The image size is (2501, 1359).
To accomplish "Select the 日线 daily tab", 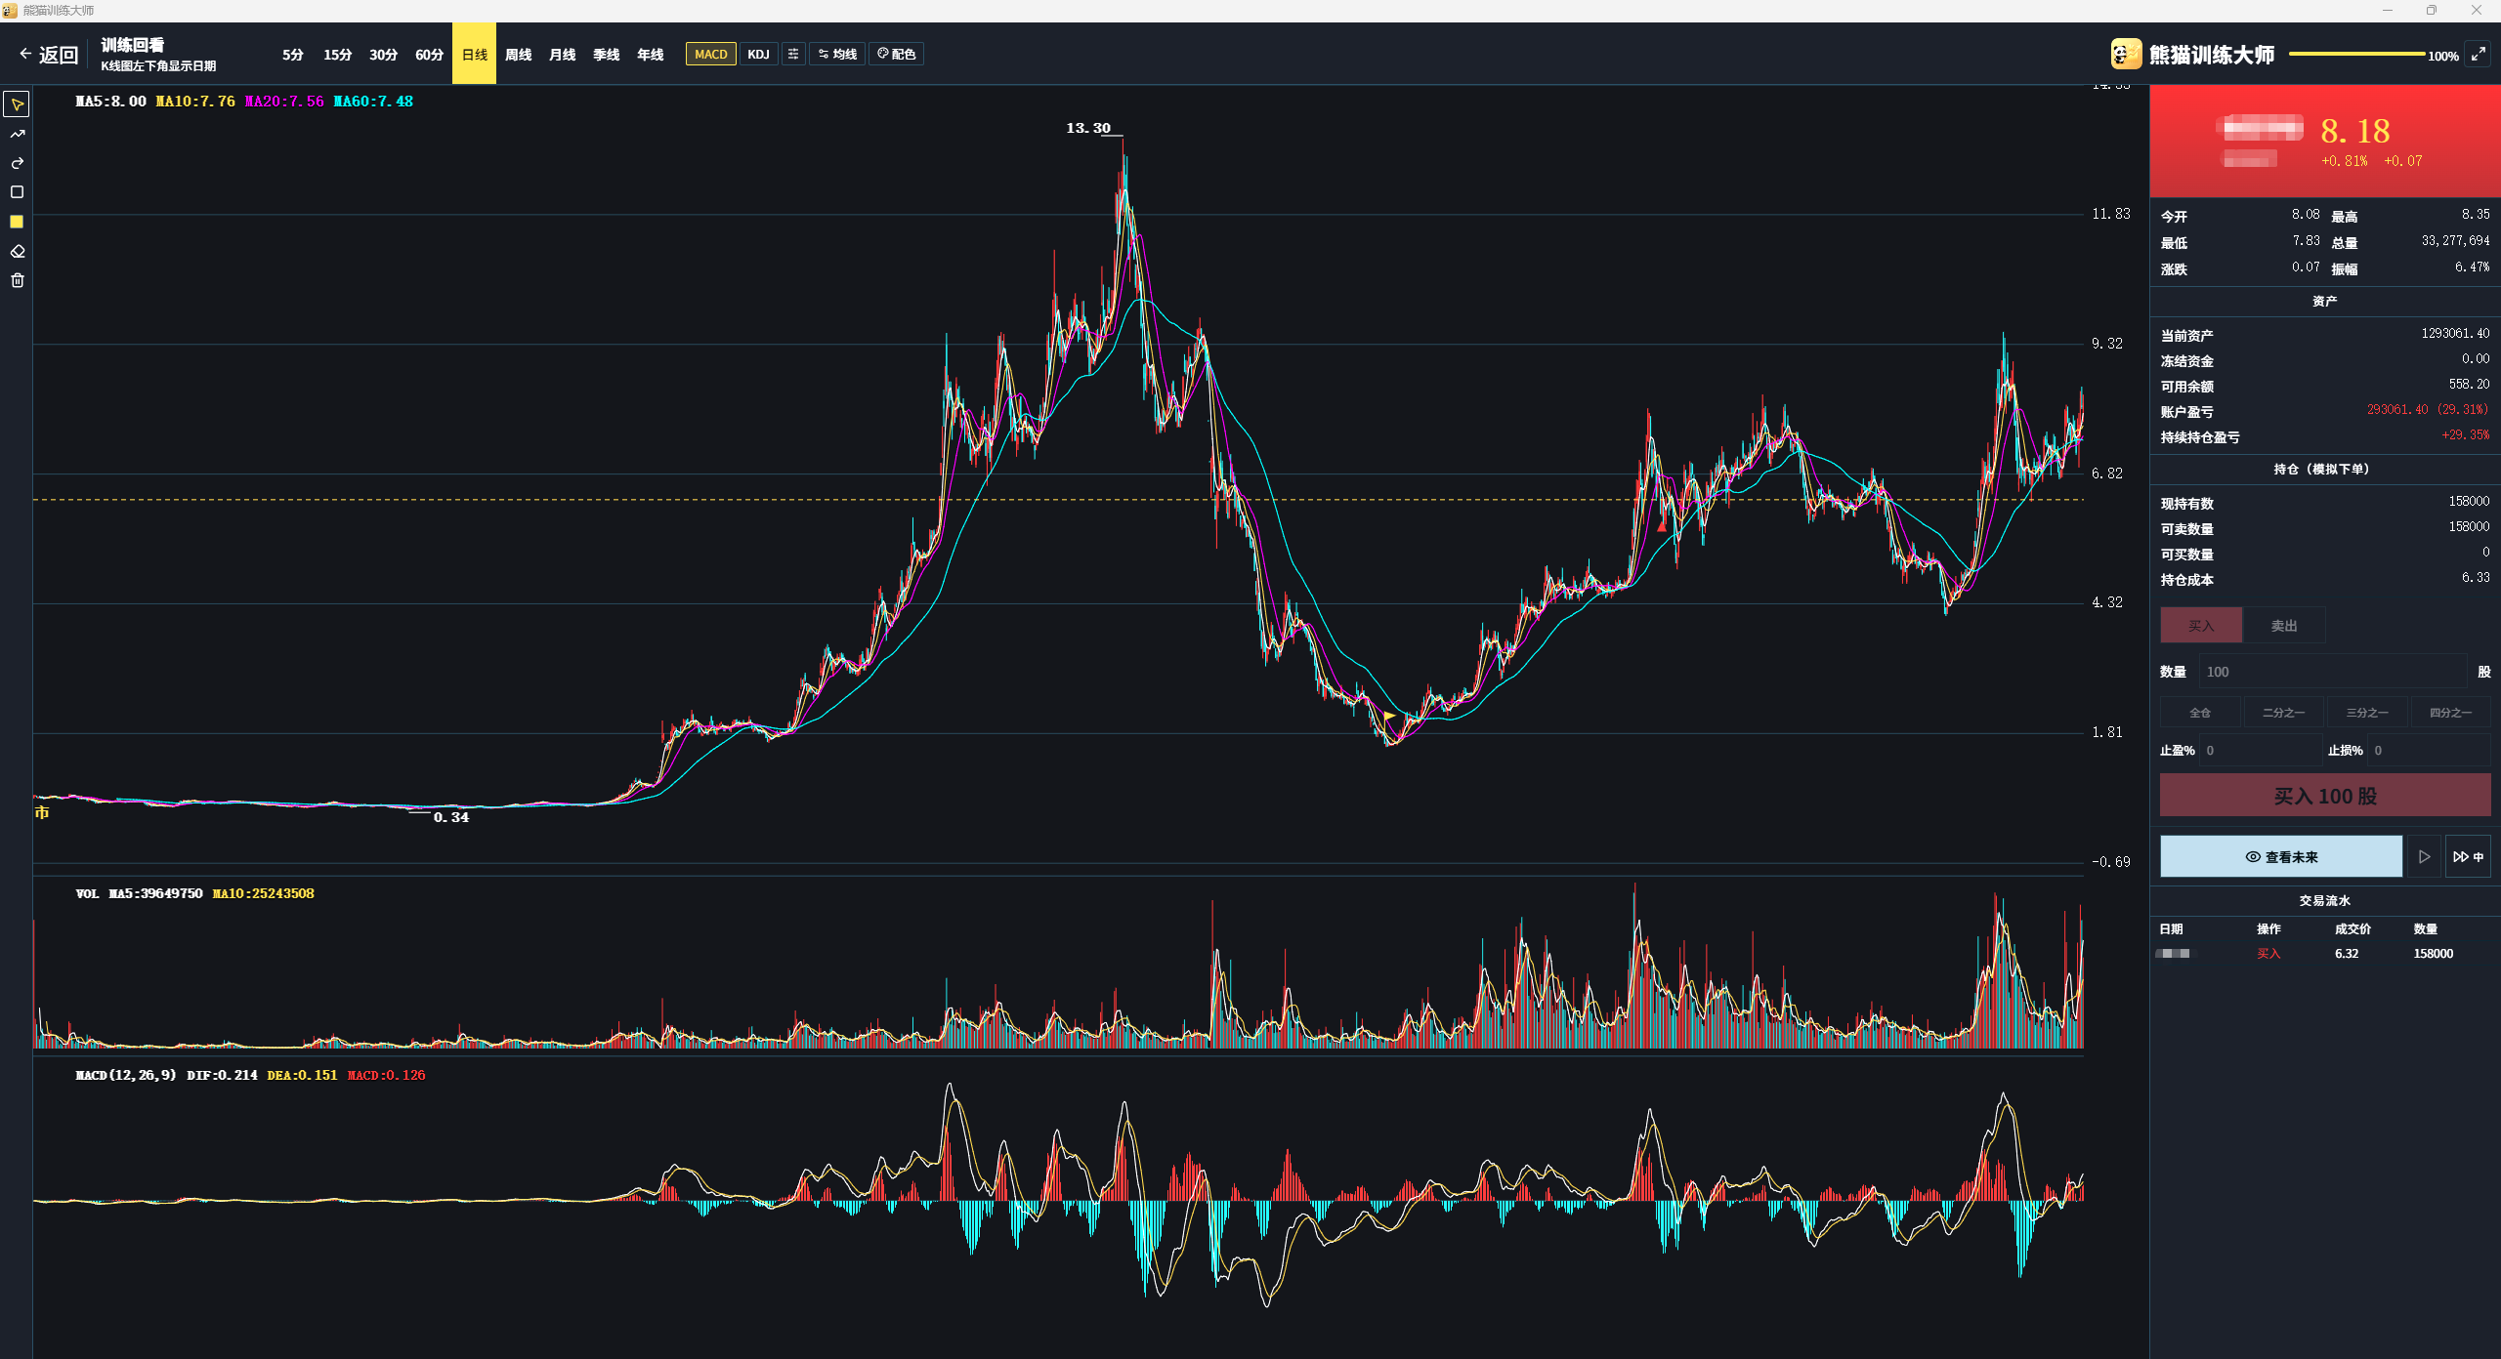I will pos(474,54).
